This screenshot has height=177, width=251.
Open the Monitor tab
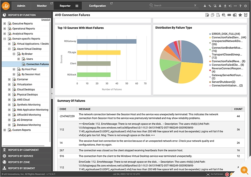point(42,6)
